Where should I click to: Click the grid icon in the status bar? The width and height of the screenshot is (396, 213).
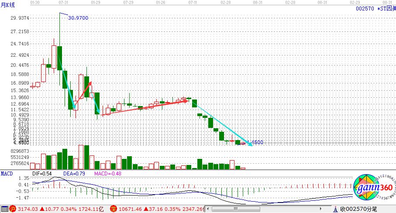pyautogui.click(x=5, y=209)
